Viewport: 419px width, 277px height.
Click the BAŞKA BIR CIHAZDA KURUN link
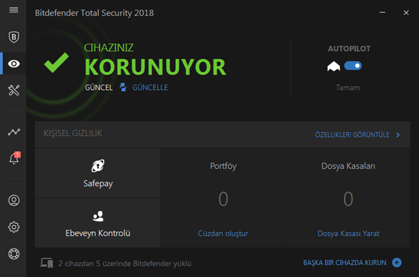pyautogui.click(x=344, y=263)
